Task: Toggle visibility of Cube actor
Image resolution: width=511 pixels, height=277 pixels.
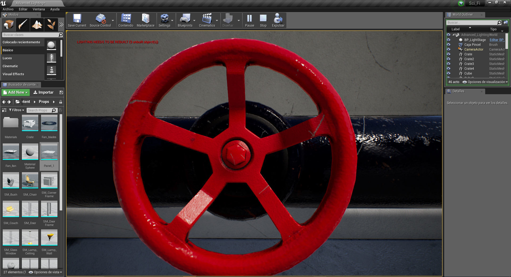Action: coord(448,73)
